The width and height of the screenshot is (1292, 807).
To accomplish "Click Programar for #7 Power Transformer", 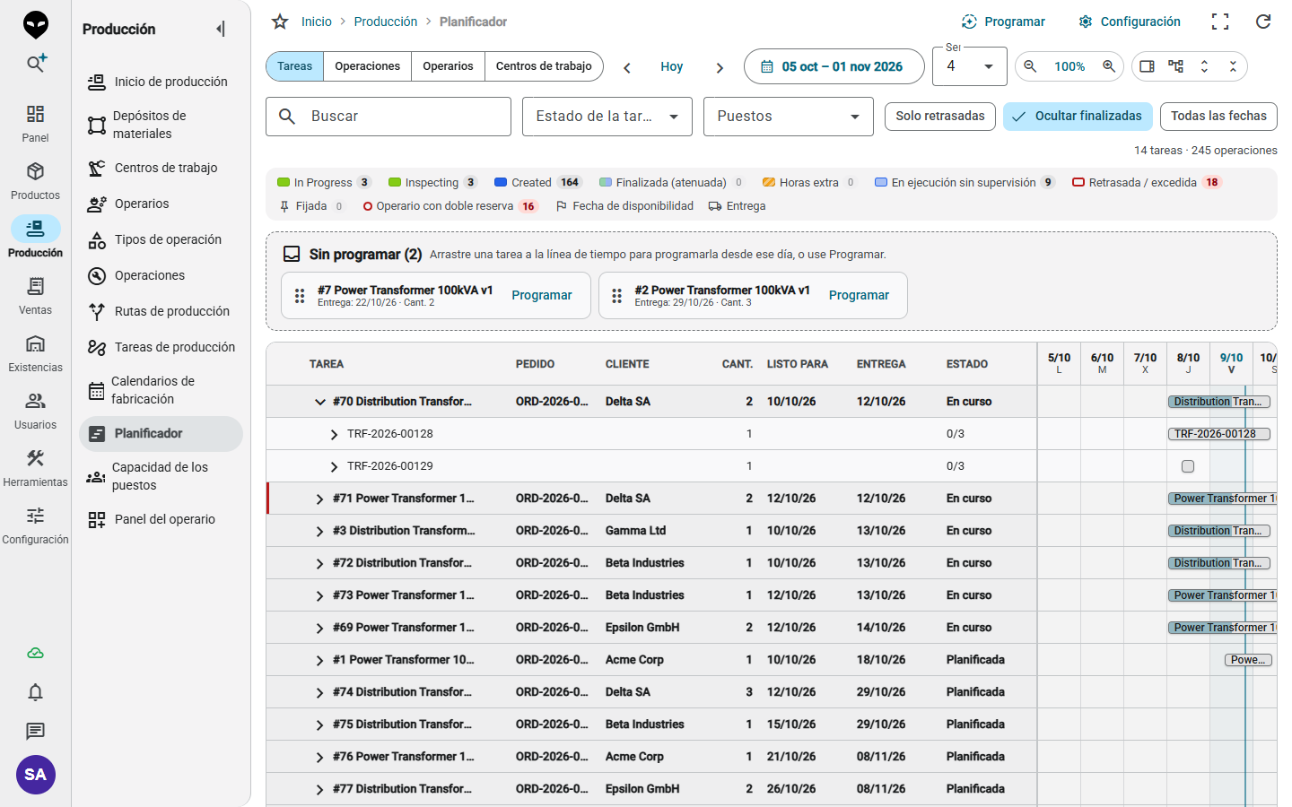I will pos(541,295).
